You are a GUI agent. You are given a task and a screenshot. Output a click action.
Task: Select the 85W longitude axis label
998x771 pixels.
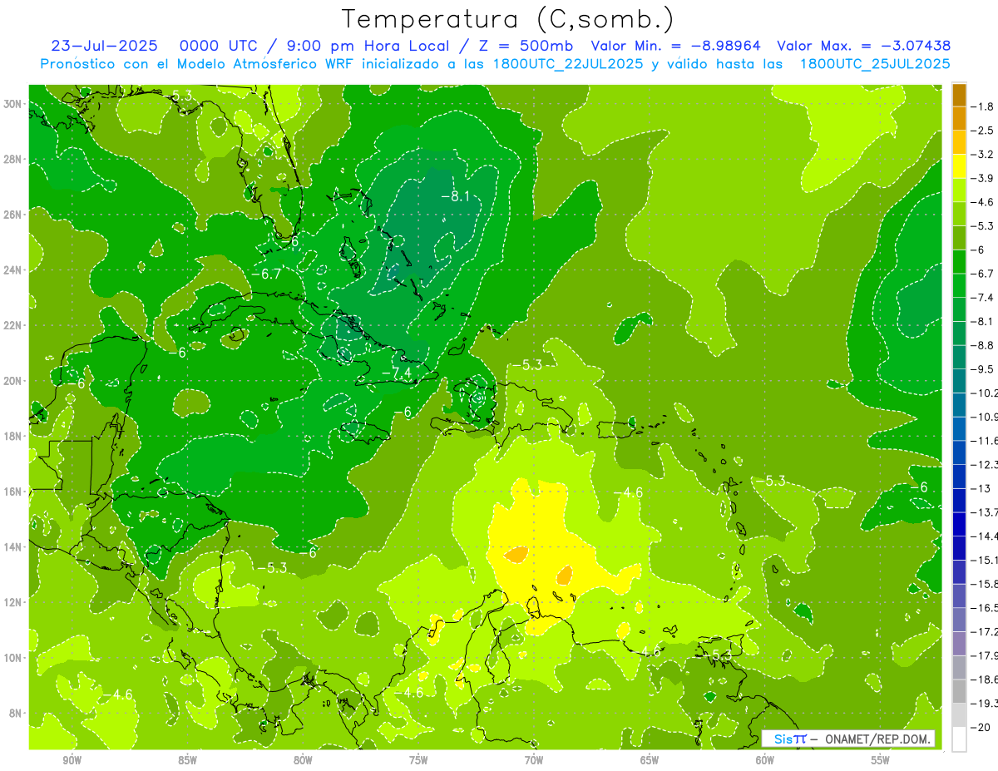coord(187,760)
